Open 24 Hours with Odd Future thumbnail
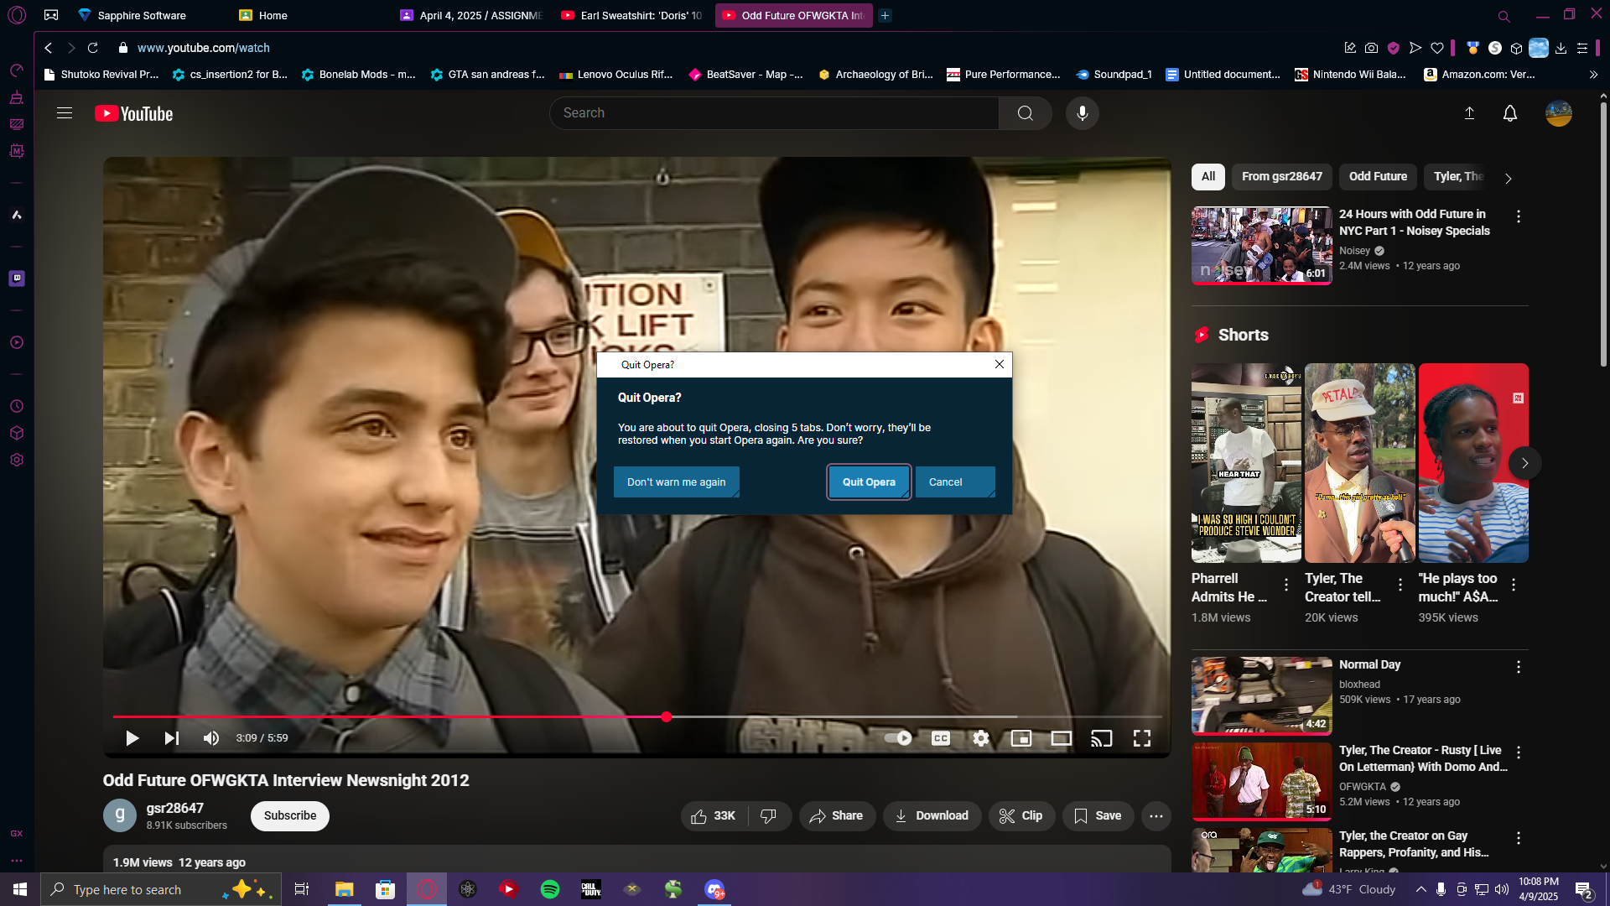This screenshot has height=906, width=1610. pyautogui.click(x=1261, y=246)
